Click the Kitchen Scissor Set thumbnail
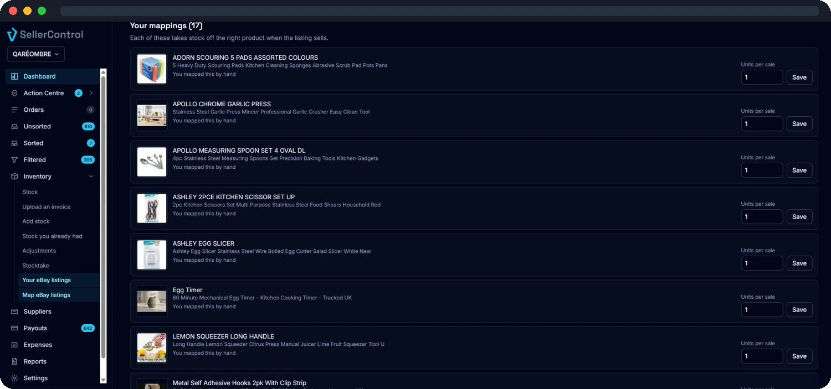This screenshot has height=389, width=831. [152, 209]
